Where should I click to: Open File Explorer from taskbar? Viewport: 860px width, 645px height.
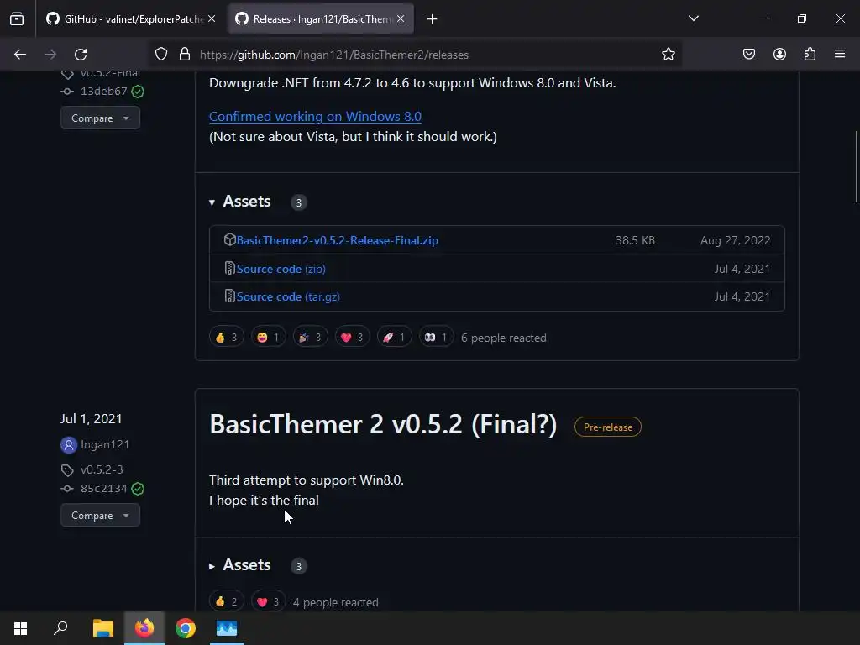click(102, 628)
